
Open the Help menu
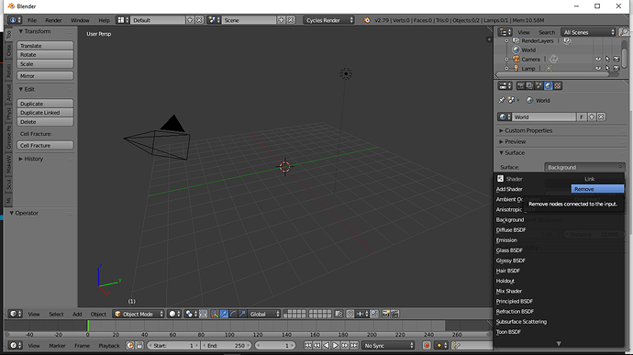click(x=105, y=20)
